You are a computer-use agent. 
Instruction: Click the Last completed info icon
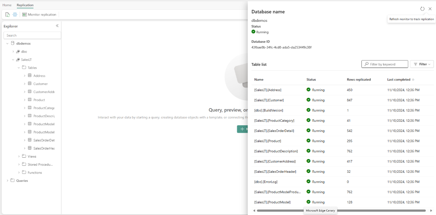point(413,80)
